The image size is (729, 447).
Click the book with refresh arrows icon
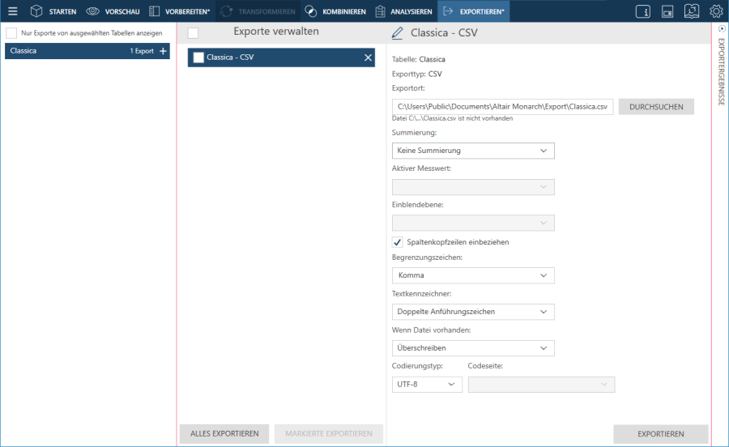coord(691,11)
